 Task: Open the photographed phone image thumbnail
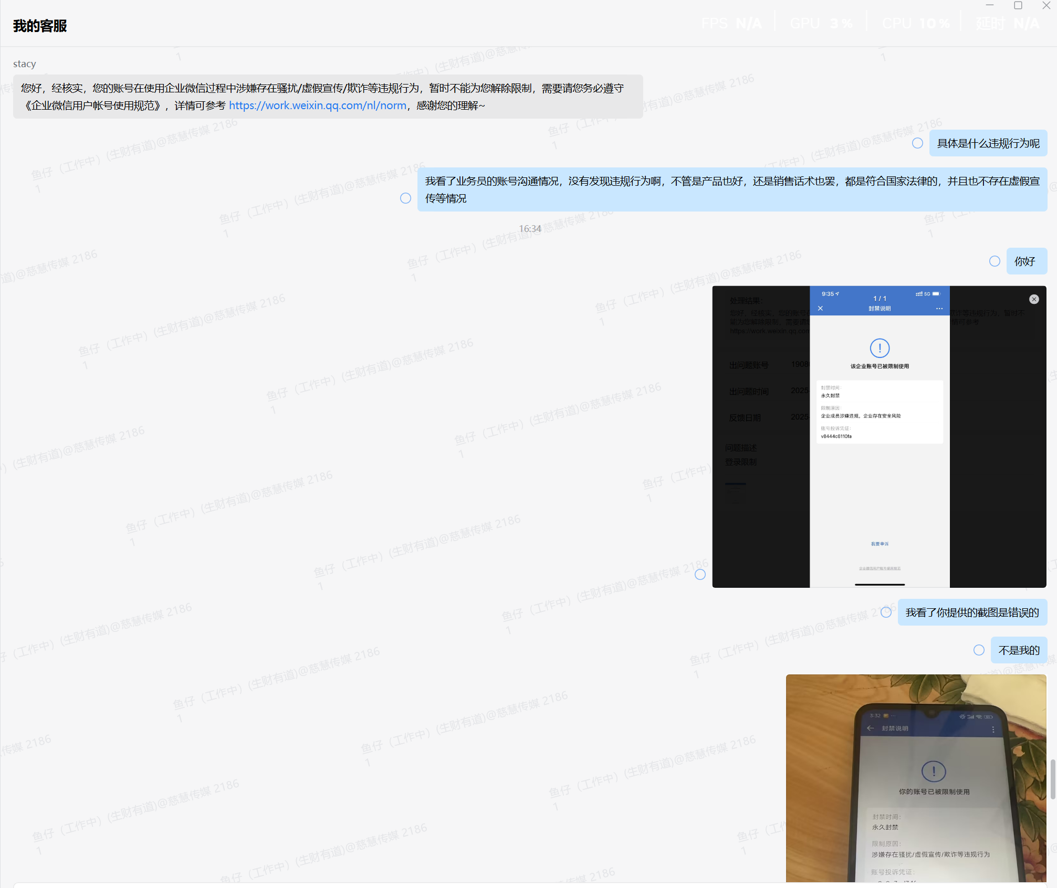(x=916, y=778)
